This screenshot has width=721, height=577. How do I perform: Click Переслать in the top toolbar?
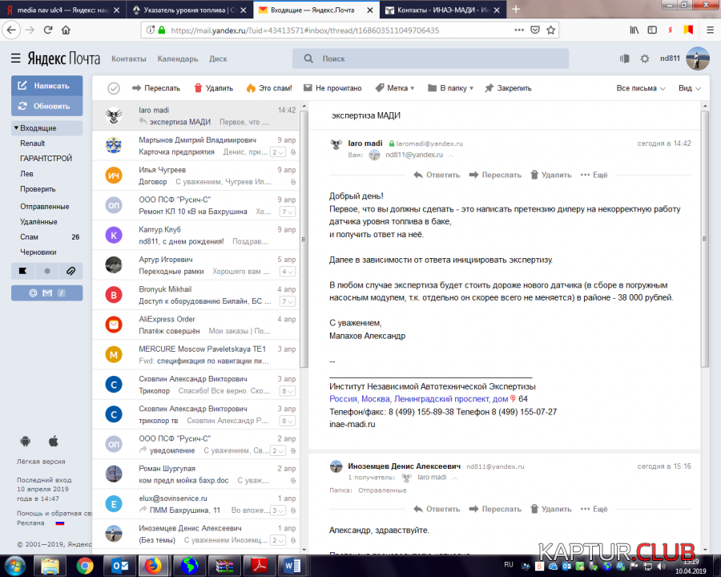(x=156, y=88)
